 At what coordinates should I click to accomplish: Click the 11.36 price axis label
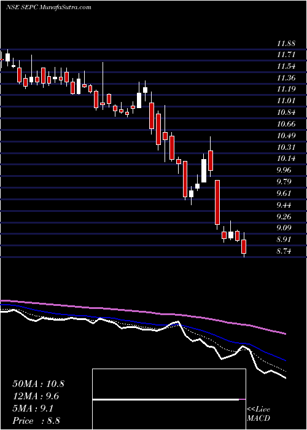pos(286,78)
